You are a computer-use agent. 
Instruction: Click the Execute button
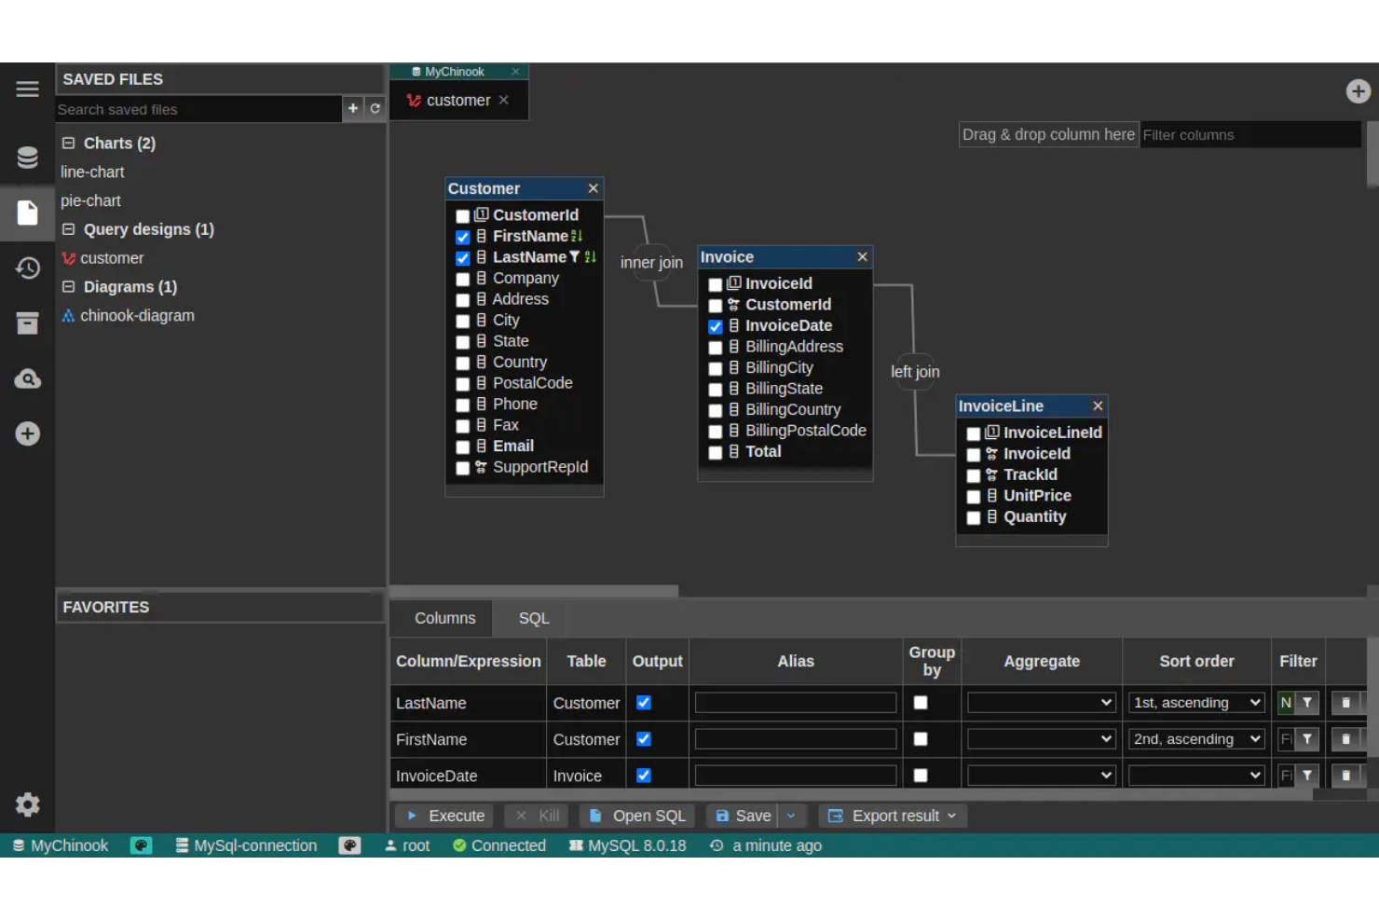(444, 815)
